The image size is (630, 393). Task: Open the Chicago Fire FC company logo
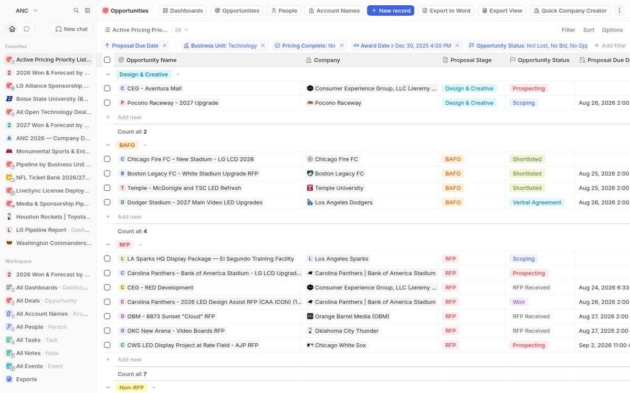pos(310,159)
